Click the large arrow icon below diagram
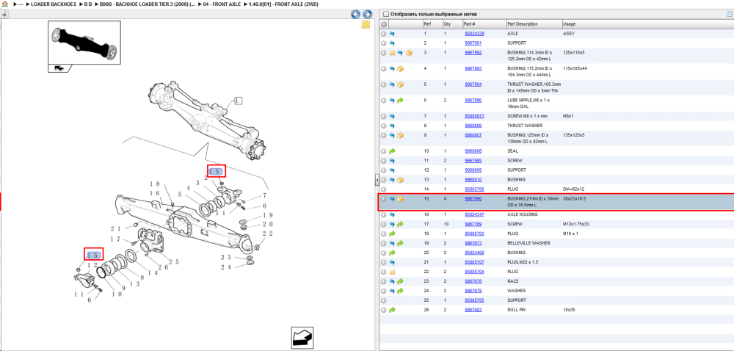Image resolution: width=734 pixels, height=351 pixels. (302, 337)
